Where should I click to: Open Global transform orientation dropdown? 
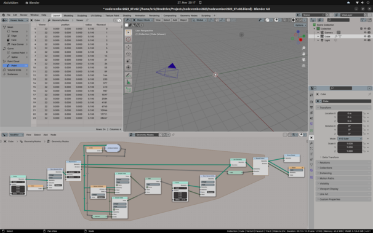(199, 20)
